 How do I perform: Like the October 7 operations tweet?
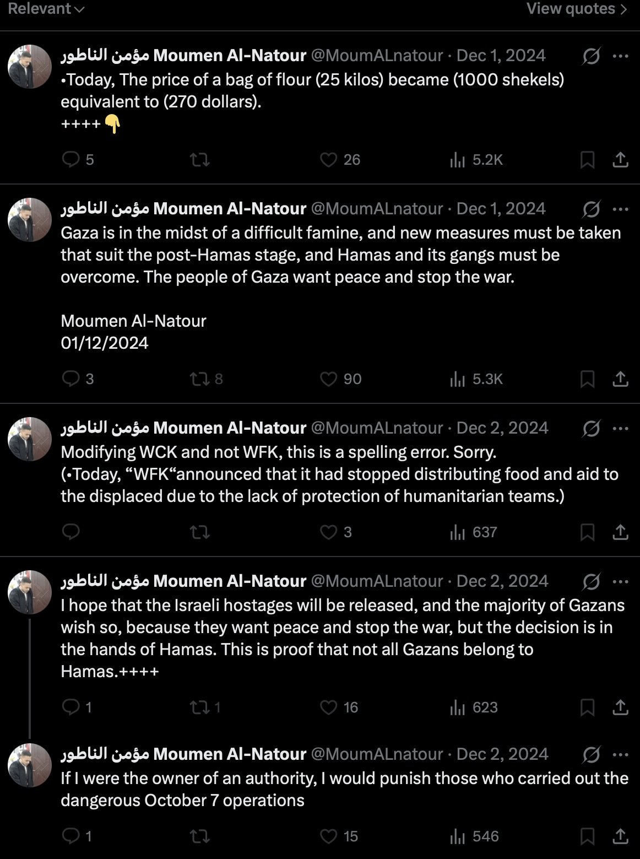pos(339,836)
